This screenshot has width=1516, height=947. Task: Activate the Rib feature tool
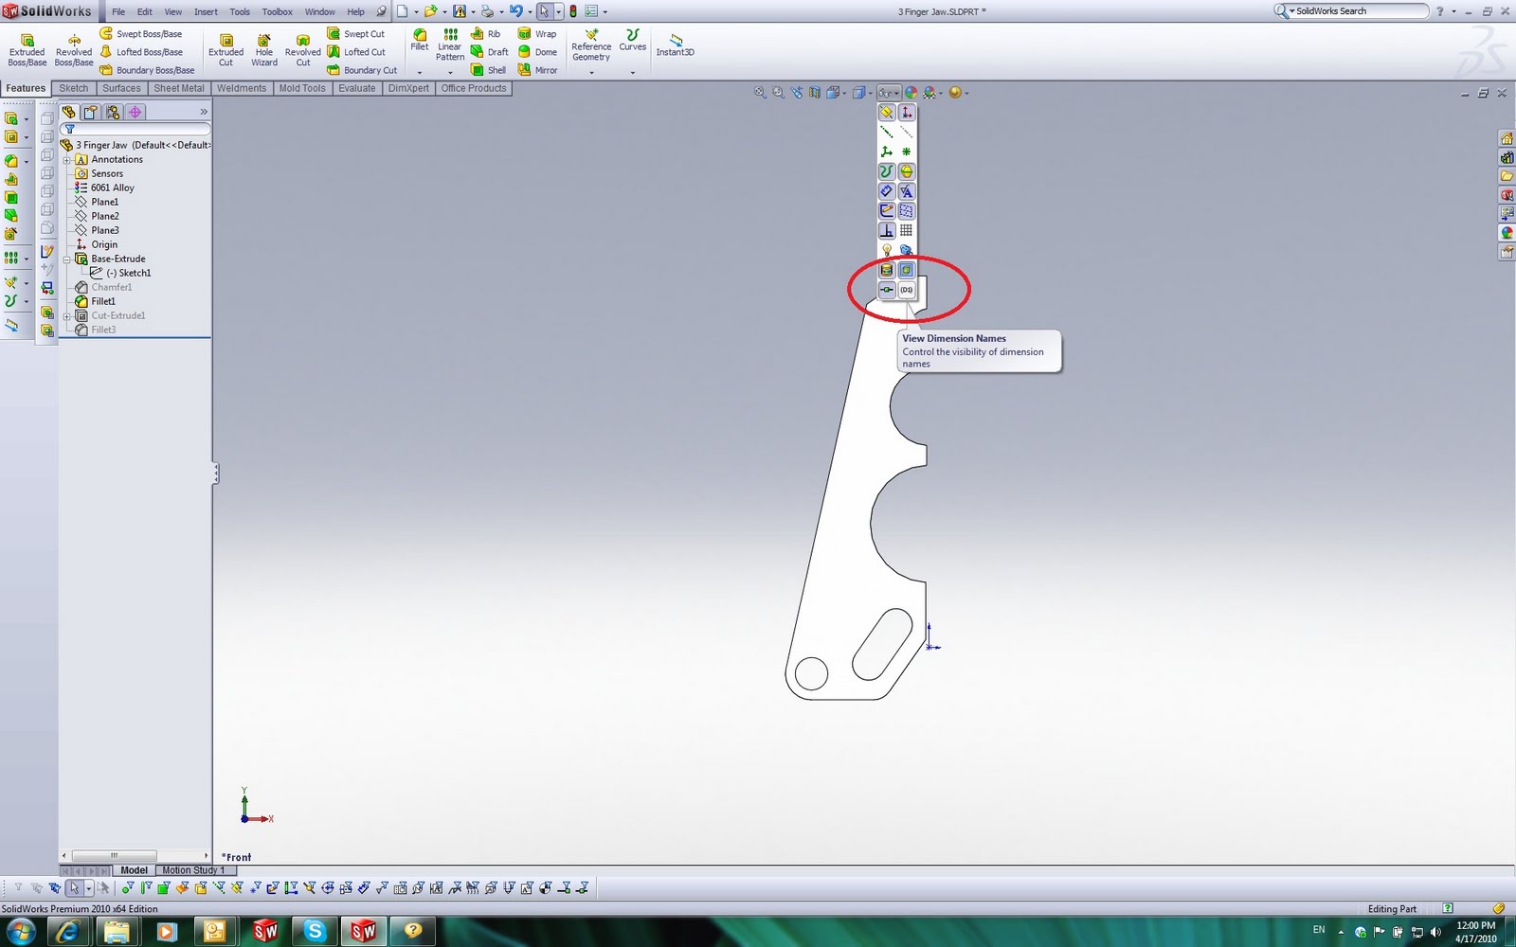[486, 34]
